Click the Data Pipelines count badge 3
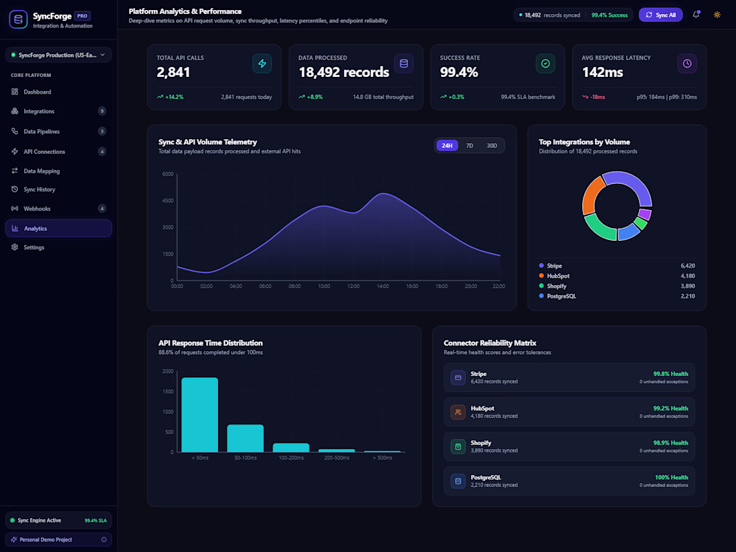 coord(102,131)
